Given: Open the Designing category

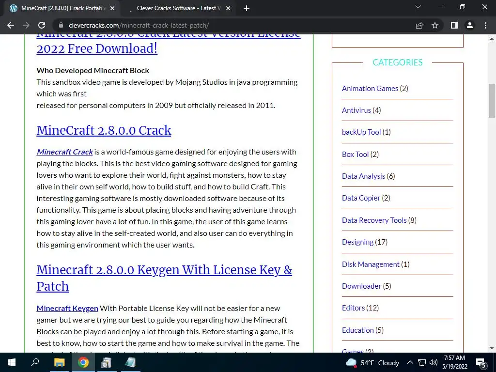Looking at the screenshot, I should point(358,242).
